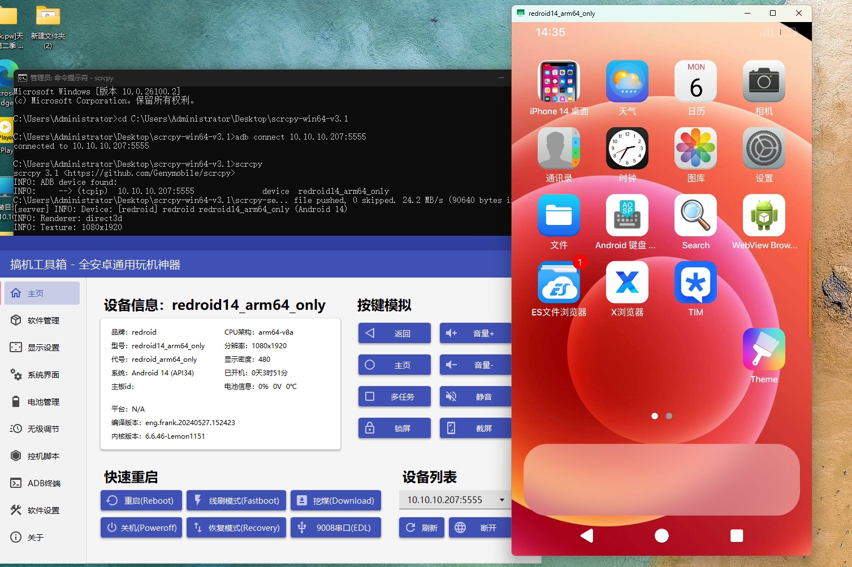Screen dimensions: 852x567
Task: Click the 内核版本 6.6.46-Lemon1151 text
Action: pyautogui.click(x=158, y=436)
